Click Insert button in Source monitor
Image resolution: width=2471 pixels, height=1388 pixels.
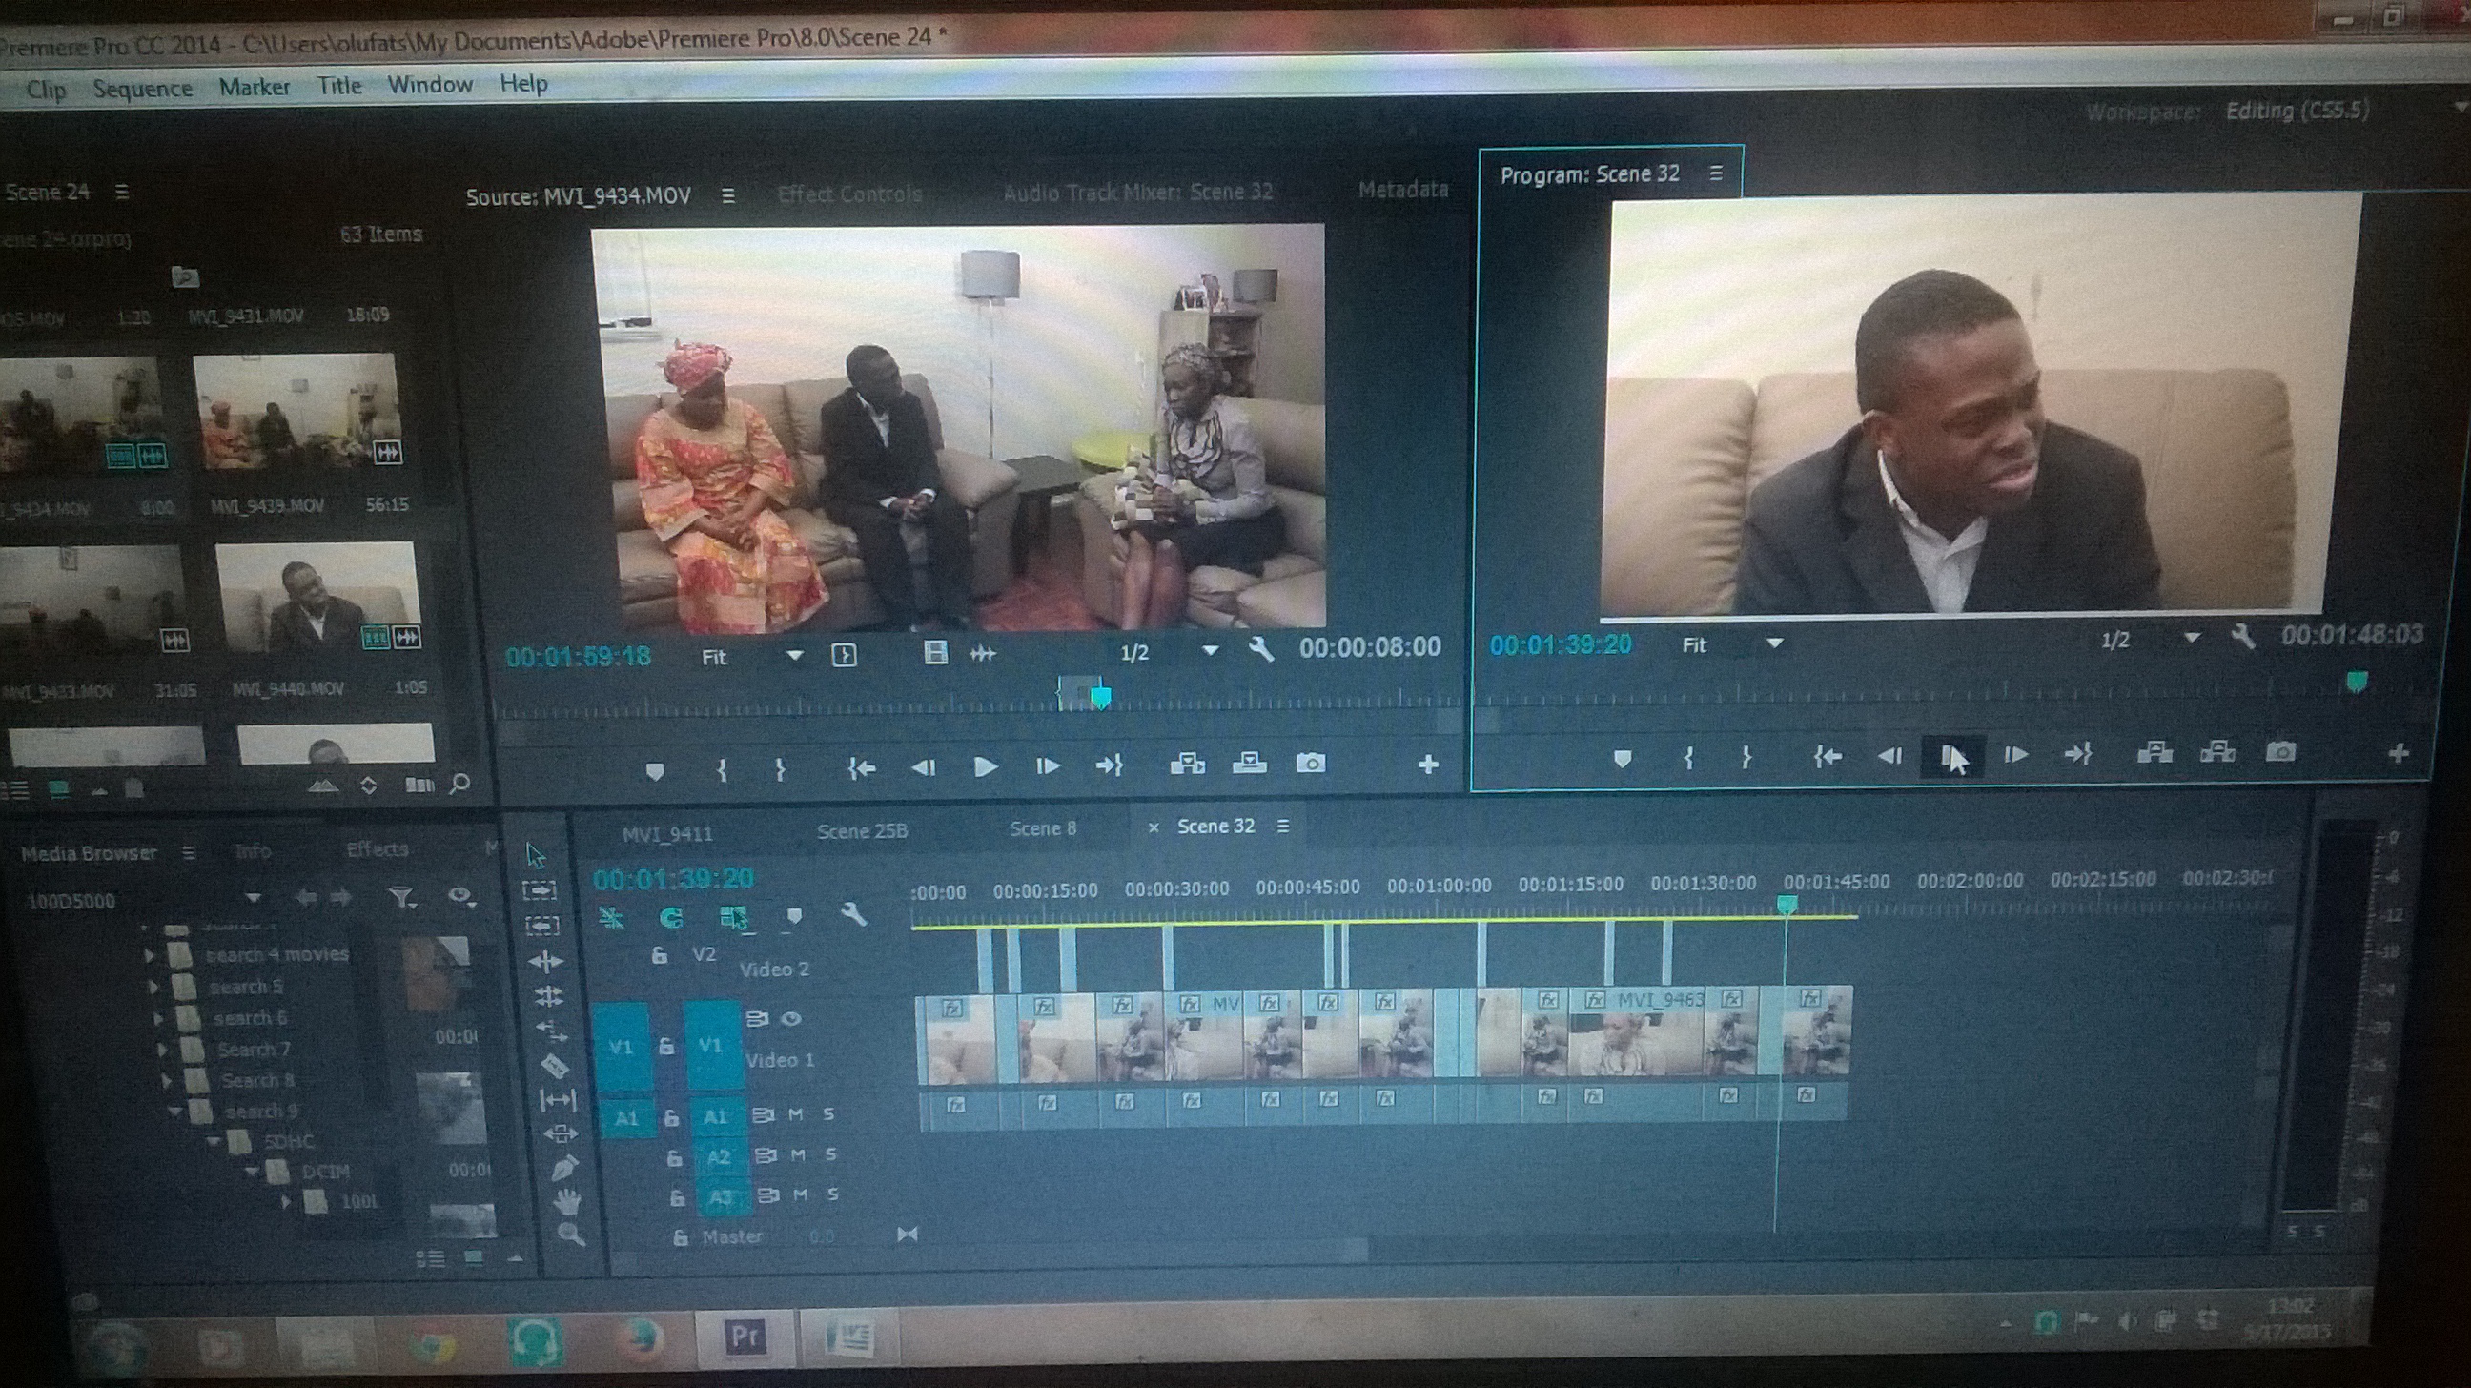pyautogui.click(x=1187, y=764)
